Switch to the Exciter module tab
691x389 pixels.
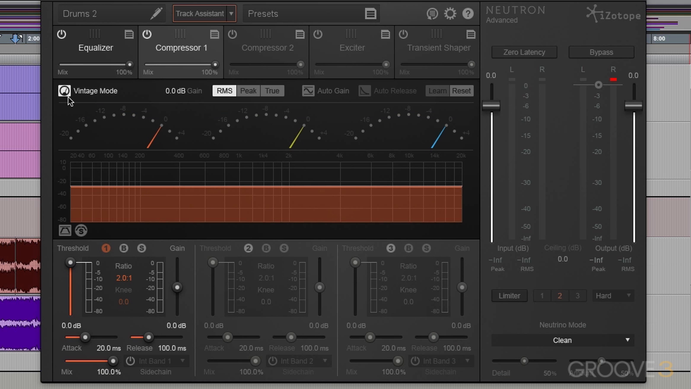(352, 48)
